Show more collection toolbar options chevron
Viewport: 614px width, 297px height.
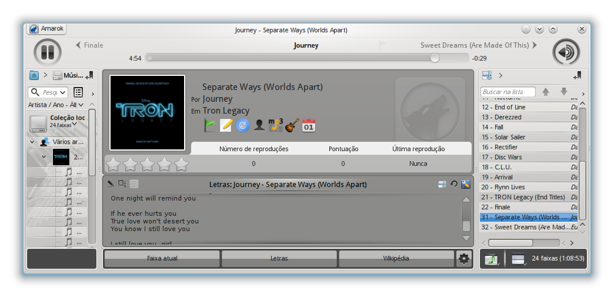(92, 94)
